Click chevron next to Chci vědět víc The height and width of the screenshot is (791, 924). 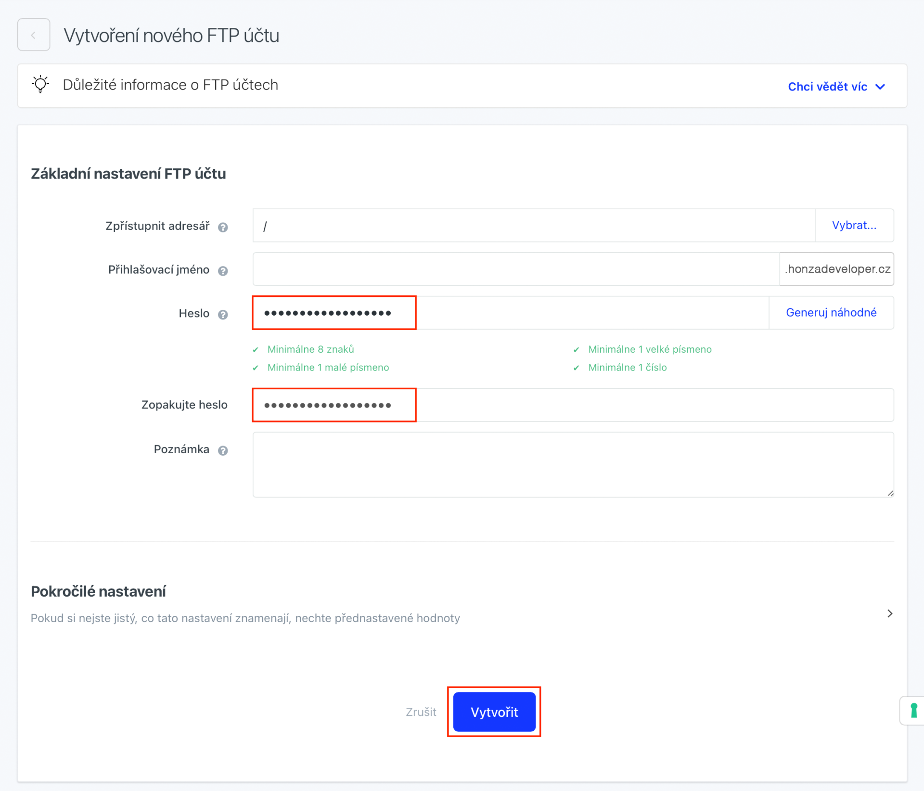coord(880,87)
